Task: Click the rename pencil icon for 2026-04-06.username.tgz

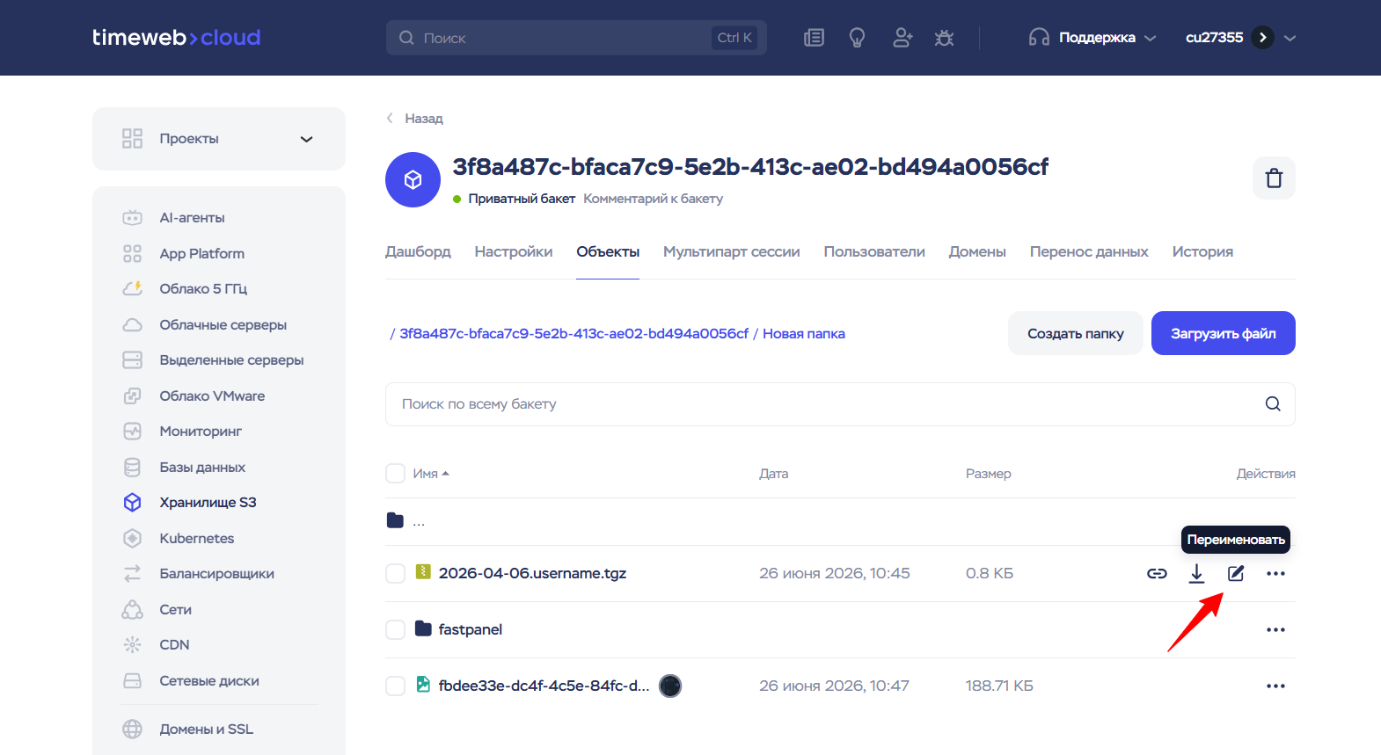Action: 1236,573
